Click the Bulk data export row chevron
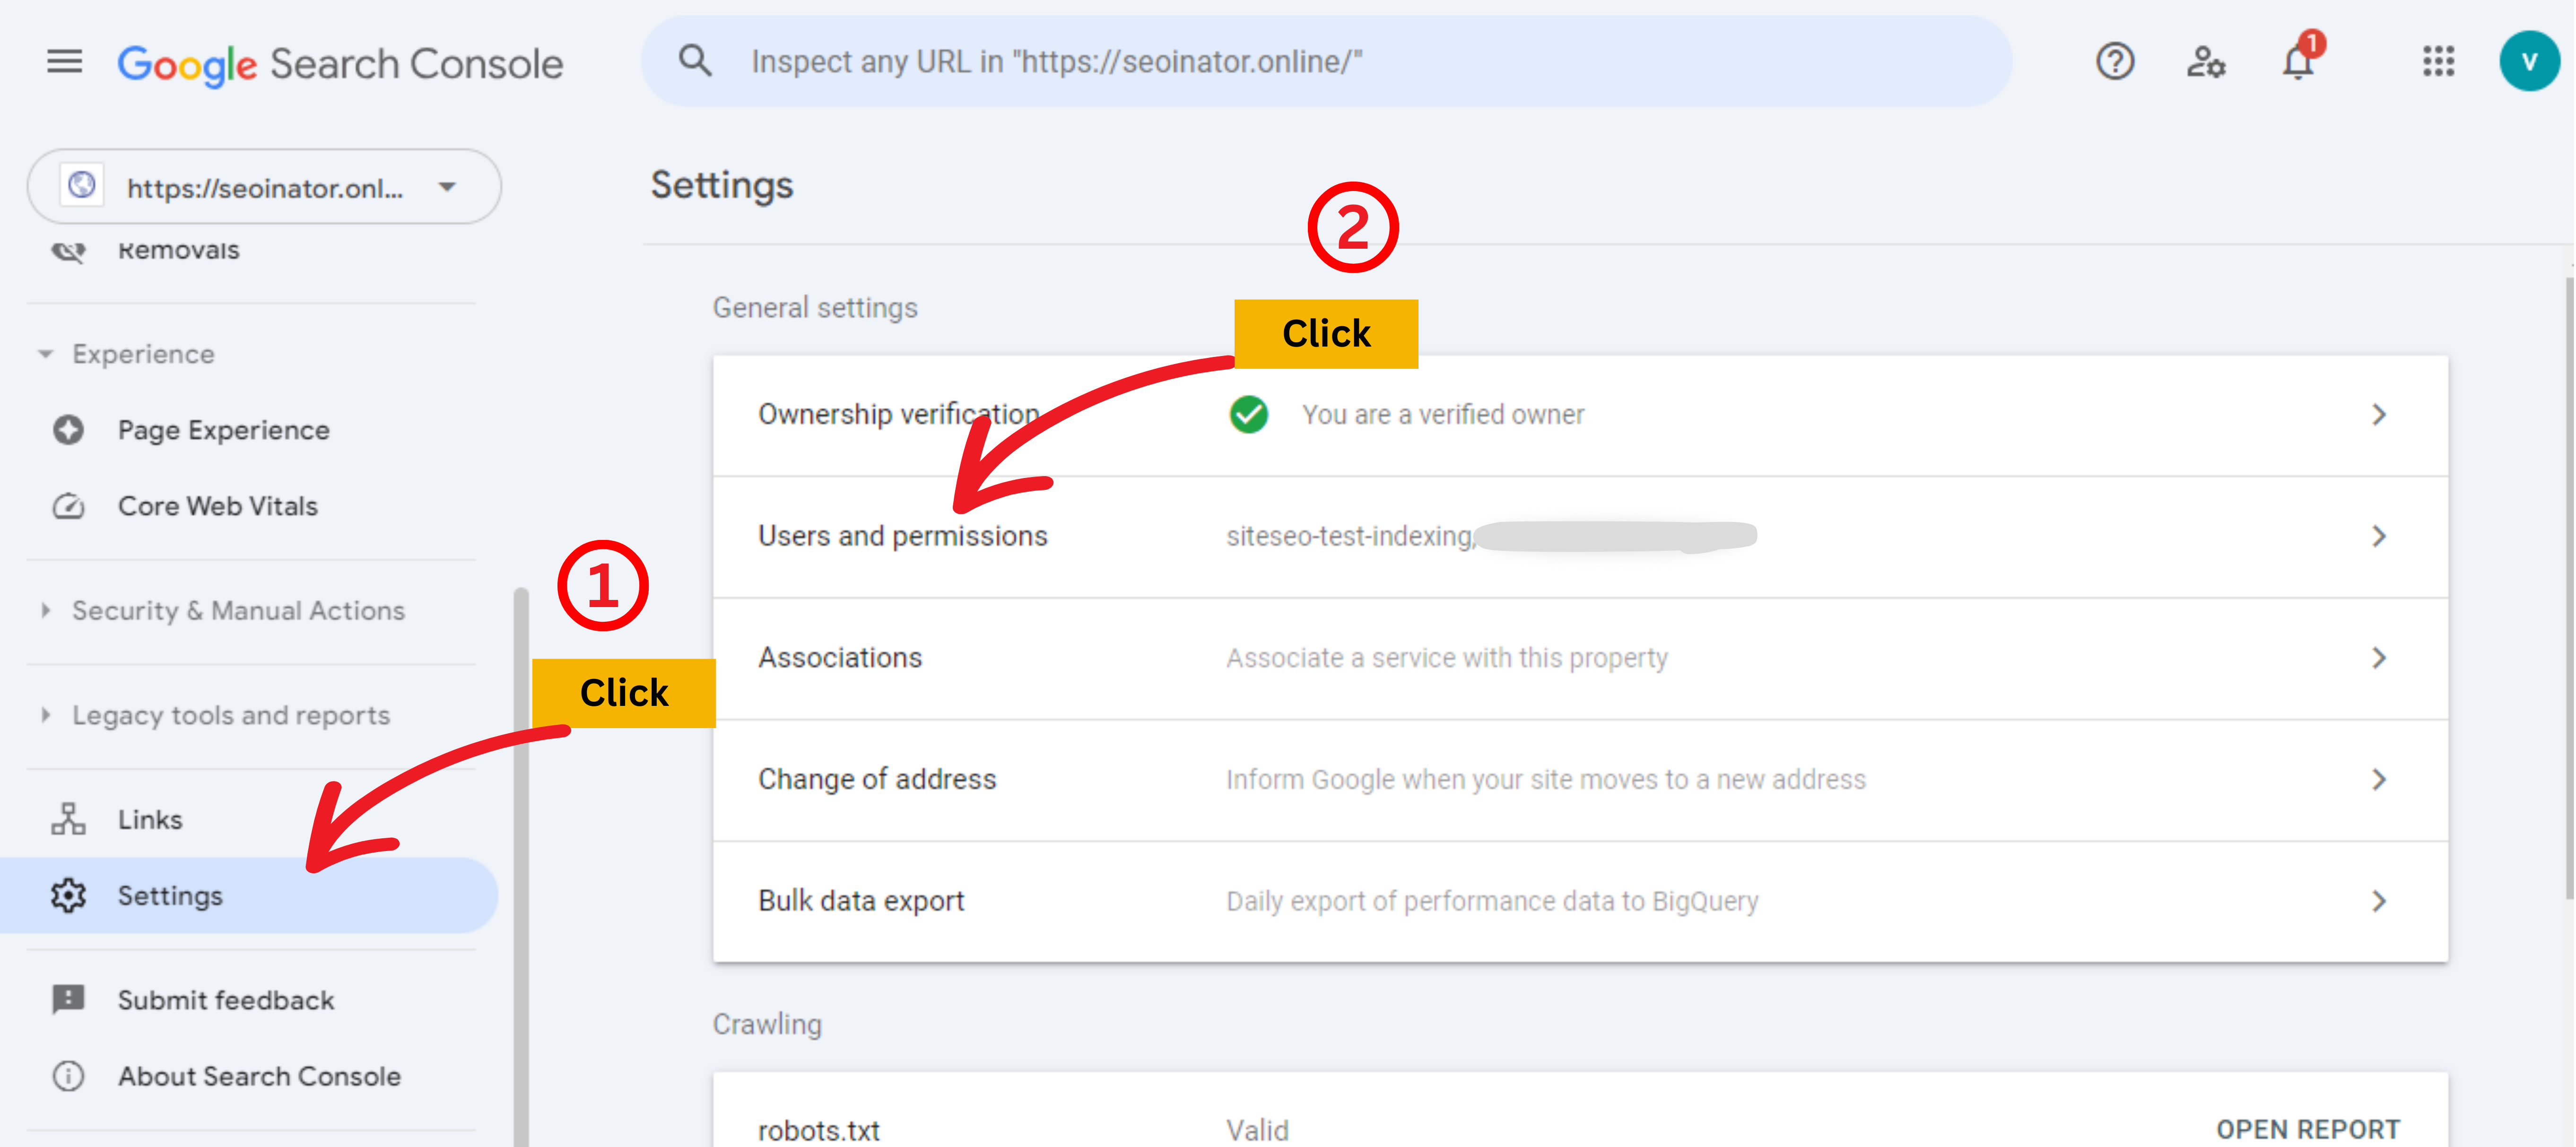 2380,901
